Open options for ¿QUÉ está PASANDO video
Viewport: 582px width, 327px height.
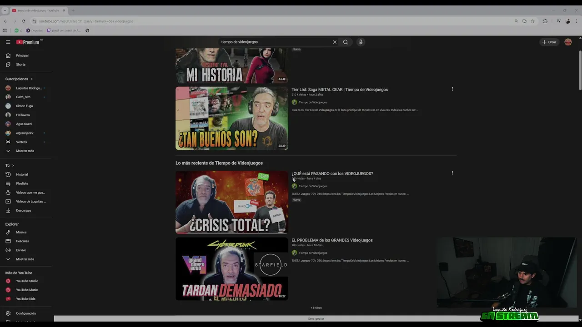pyautogui.click(x=452, y=173)
